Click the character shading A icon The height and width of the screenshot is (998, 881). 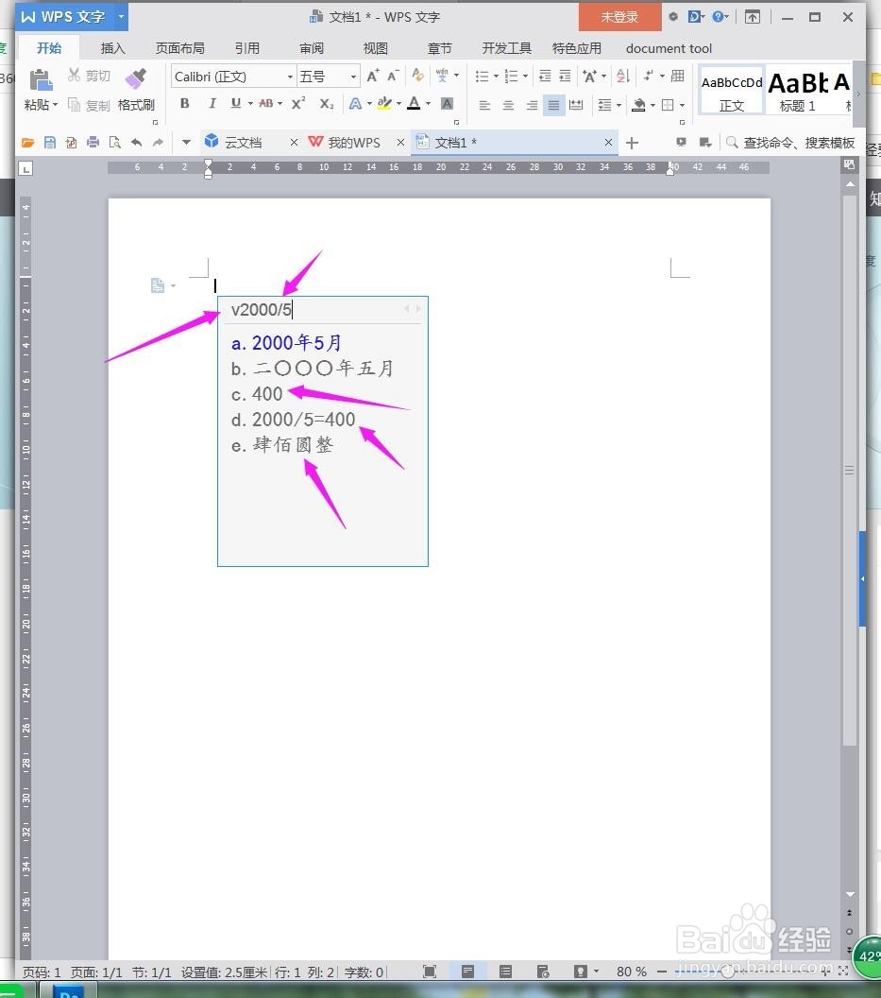[448, 103]
